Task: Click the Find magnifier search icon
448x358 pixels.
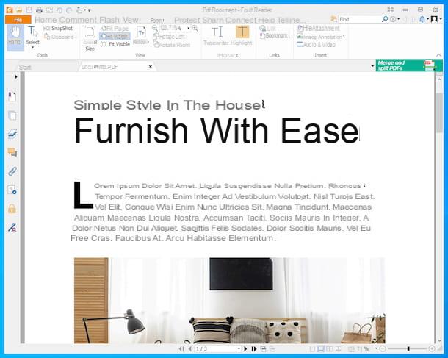Action: [385, 19]
